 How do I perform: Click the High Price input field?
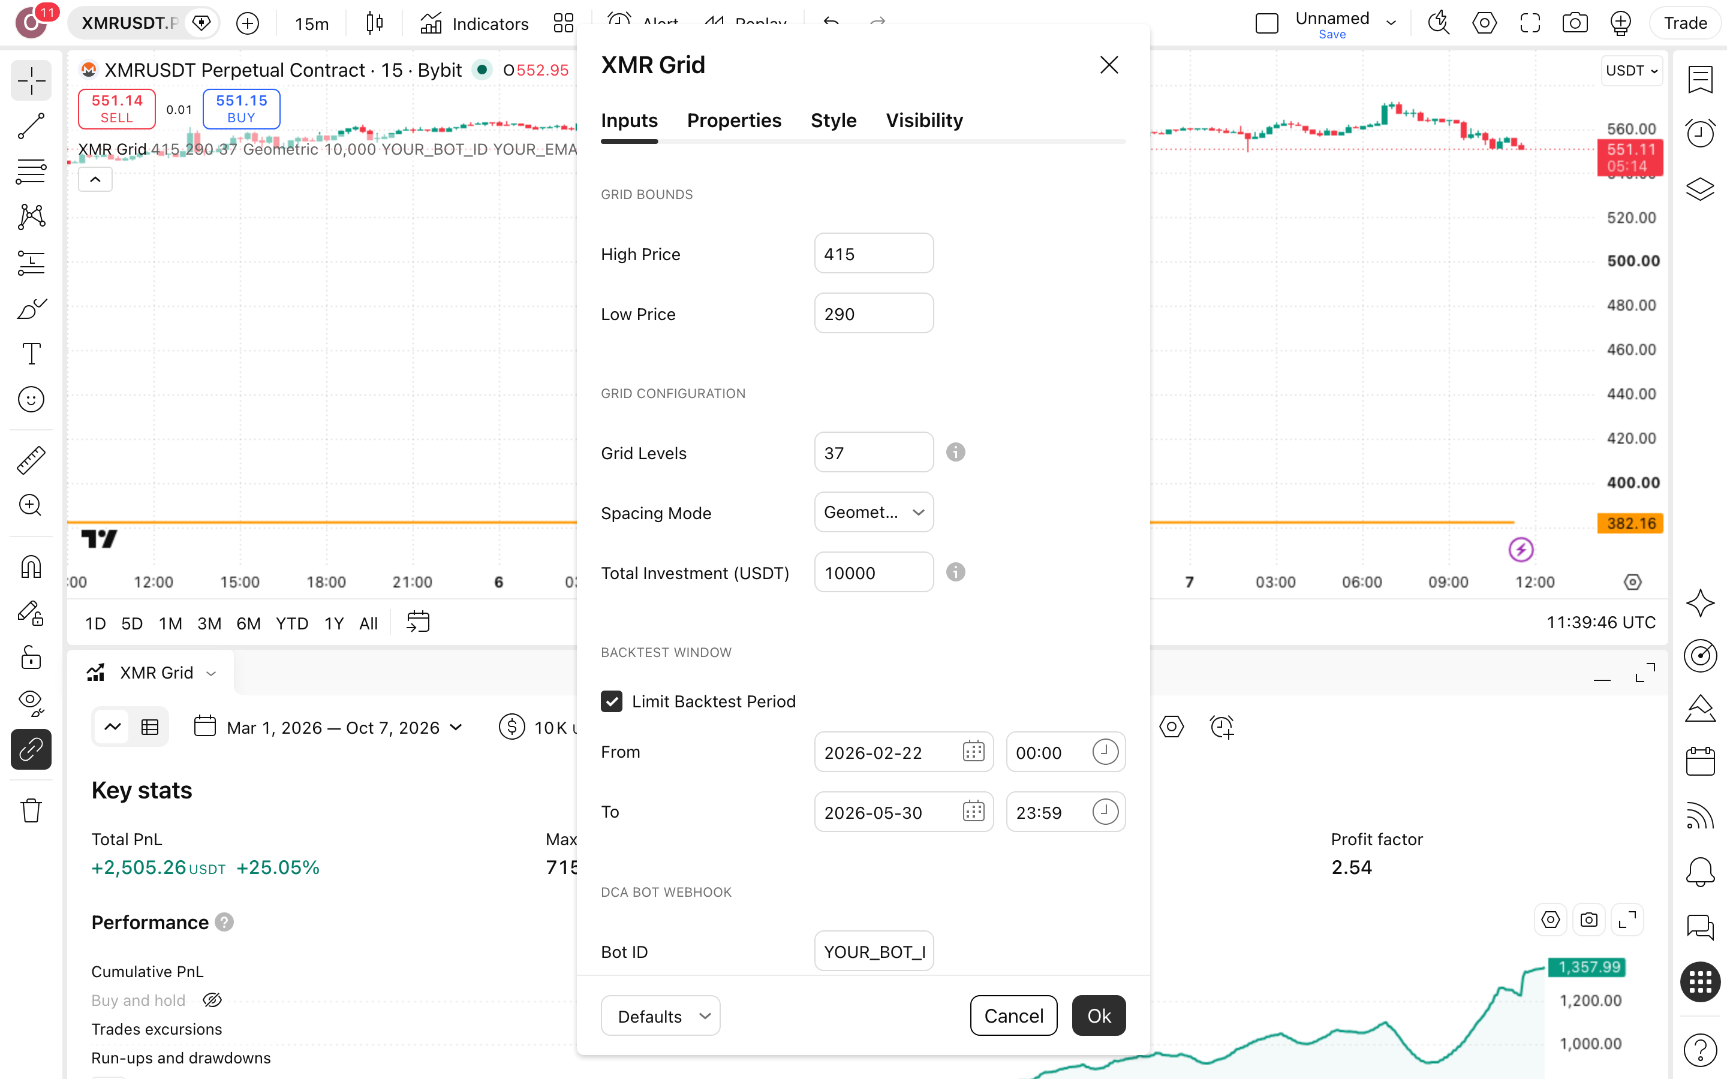click(x=874, y=254)
